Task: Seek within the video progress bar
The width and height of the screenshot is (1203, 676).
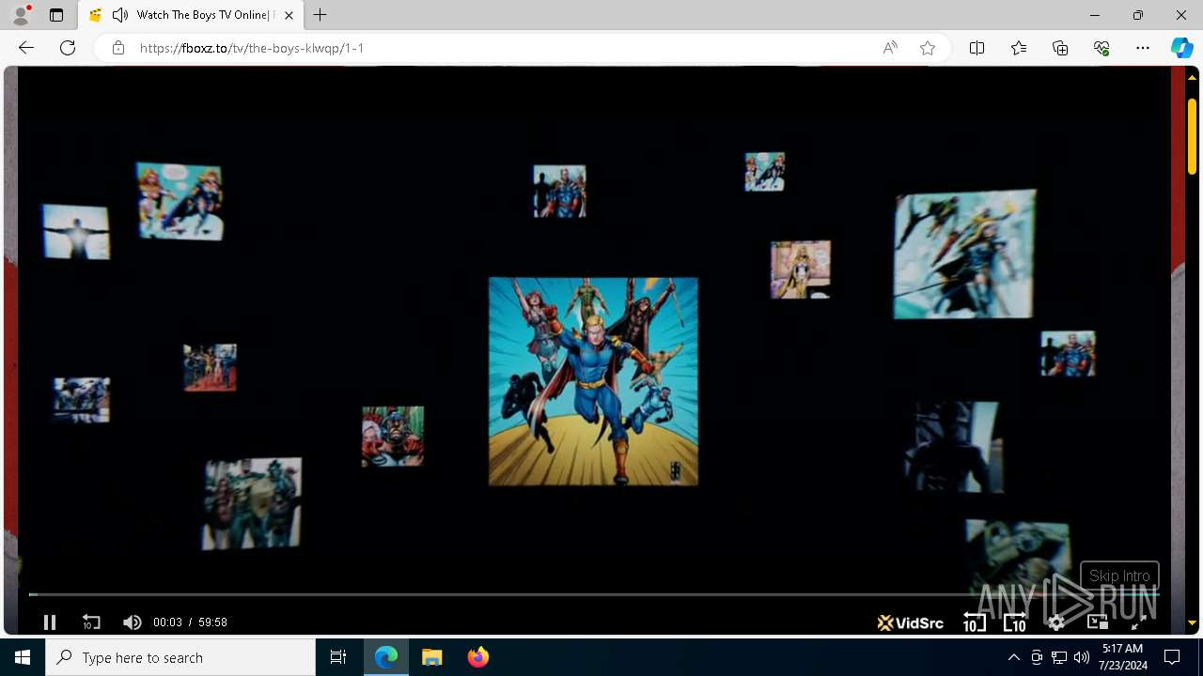Action: coord(594,594)
